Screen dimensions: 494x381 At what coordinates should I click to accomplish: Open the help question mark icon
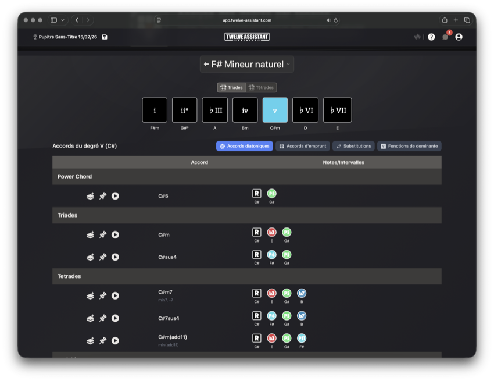coord(431,37)
